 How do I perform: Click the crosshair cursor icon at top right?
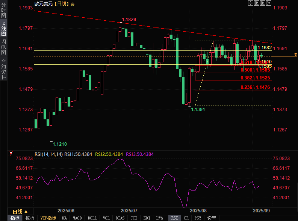coord(251,3)
